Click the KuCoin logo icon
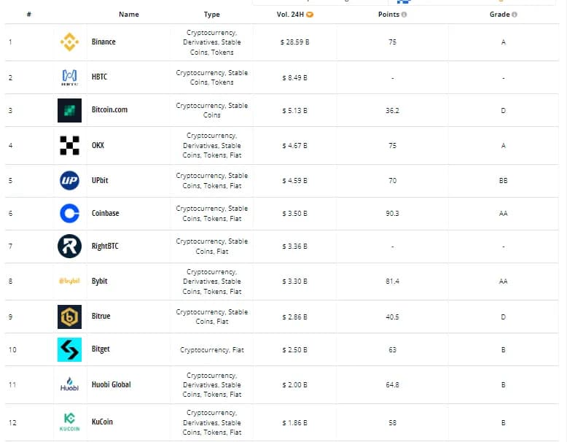This screenshot has width=567, height=442. click(69, 422)
